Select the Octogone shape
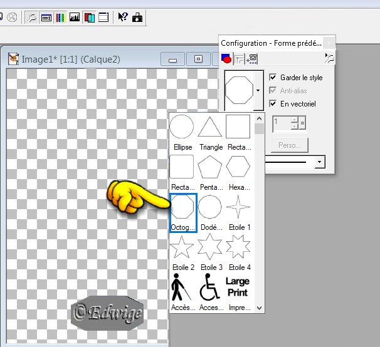The width and height of the screenshot is (380, 347). [183, 213]
